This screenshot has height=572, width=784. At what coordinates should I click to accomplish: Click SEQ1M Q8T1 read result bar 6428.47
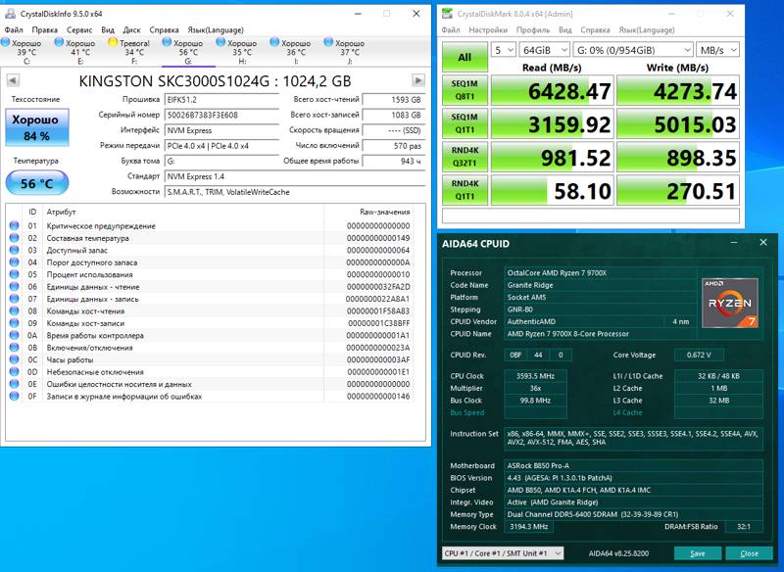point(553,90)
